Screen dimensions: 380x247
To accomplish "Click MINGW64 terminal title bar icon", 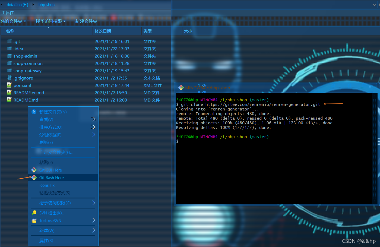I will [181, 88].
